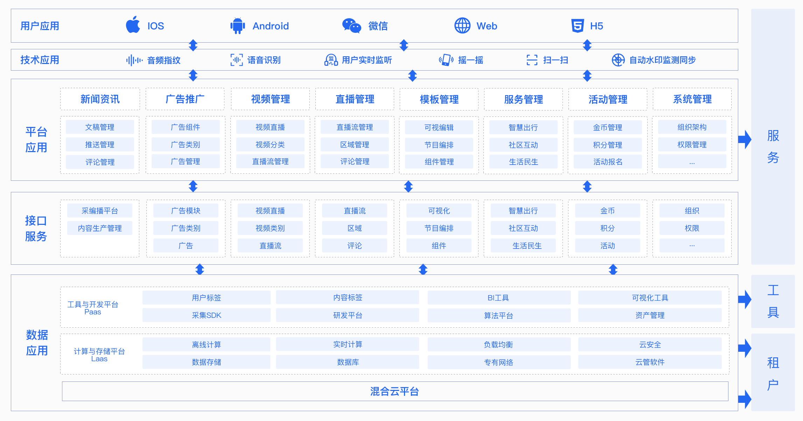Screen dimensions: 803x421
Task: Select the 新闻资讯 module header
Action: tap(100, 99)
